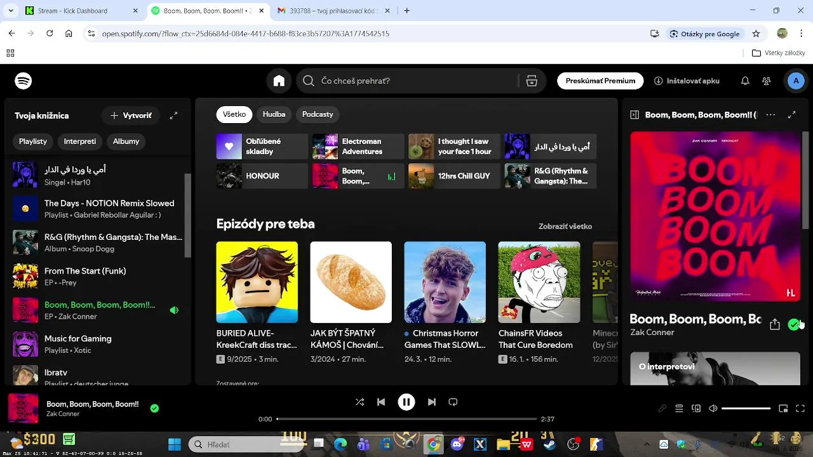The width and height of the screenshot is (813, 457).
Task: Open From The Start (Funk) in library
Action: (98, 276)
